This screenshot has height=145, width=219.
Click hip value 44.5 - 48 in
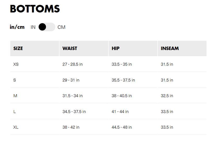(122, 127)
